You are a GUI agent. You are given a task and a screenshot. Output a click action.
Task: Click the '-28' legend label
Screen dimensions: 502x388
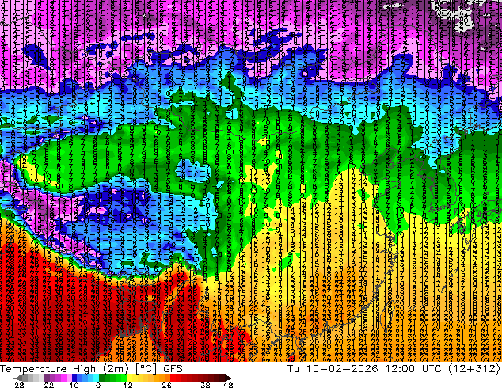click(x=17, y=385)
